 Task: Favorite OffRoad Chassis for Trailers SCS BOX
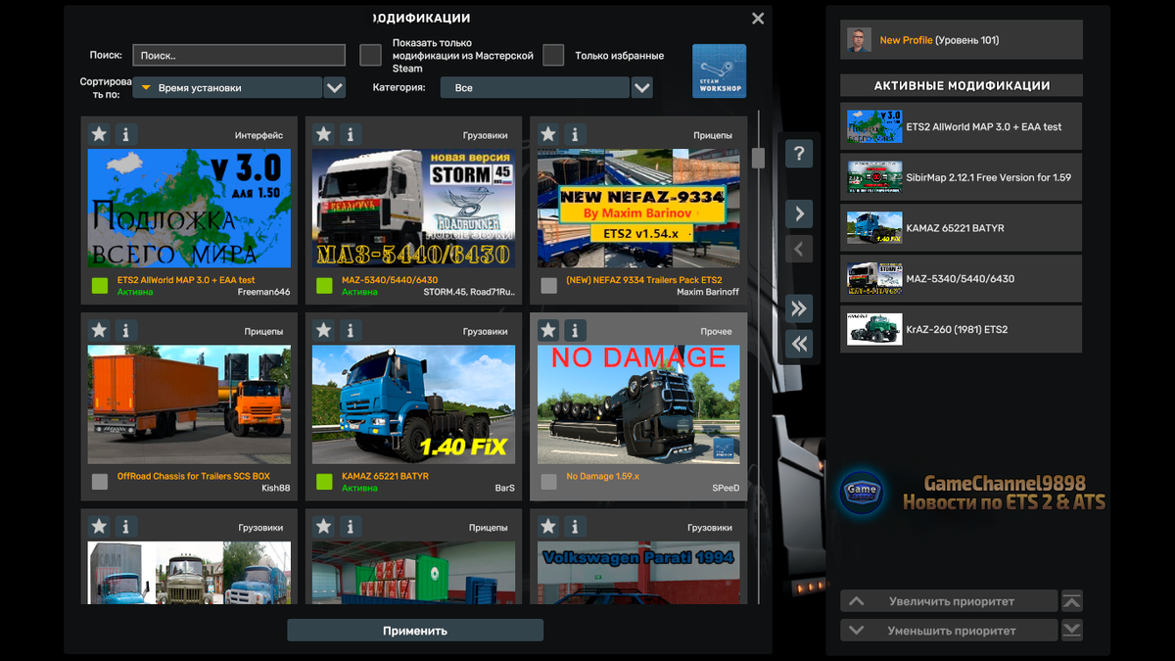tap(99, 330)
